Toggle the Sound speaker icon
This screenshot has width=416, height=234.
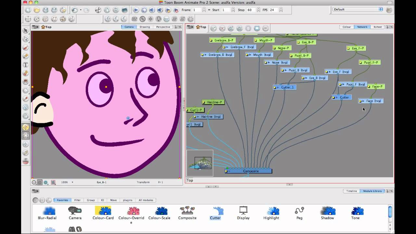click(152, 10)
